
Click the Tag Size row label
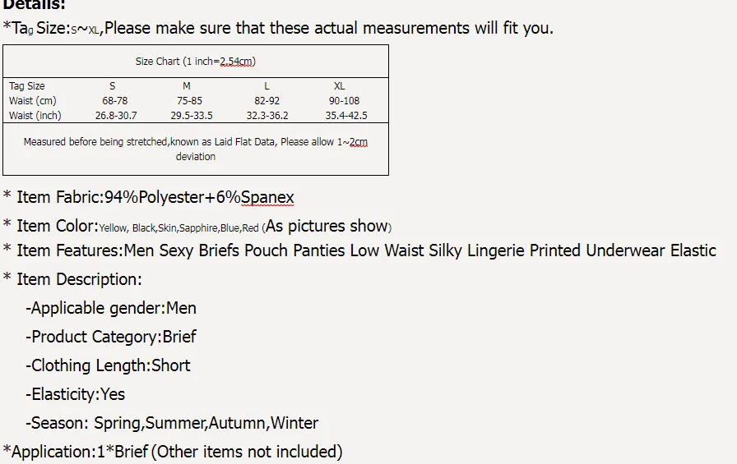tap(27, 86)
